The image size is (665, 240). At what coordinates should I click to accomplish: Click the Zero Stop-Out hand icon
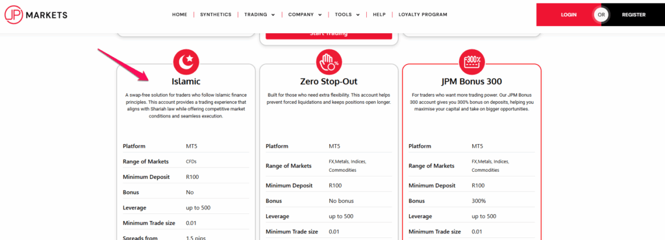point(329,62)
